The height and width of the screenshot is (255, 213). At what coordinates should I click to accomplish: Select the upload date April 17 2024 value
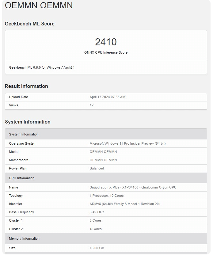[x=107, y=97]
